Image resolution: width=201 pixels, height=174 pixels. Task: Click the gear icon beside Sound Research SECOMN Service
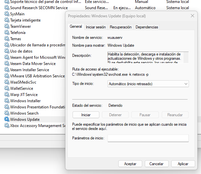point(7,8)
